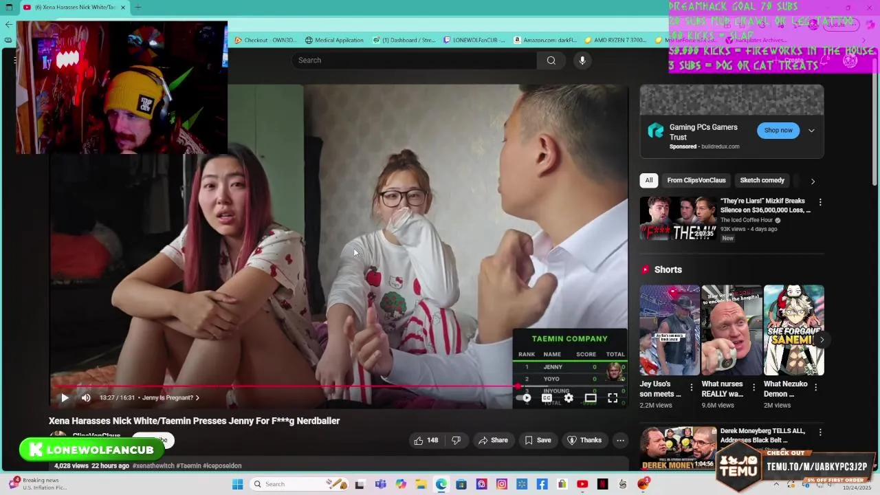Toggle the autoplay switch in the player
The height and width of the screenshot is (495, 880).
524,397
